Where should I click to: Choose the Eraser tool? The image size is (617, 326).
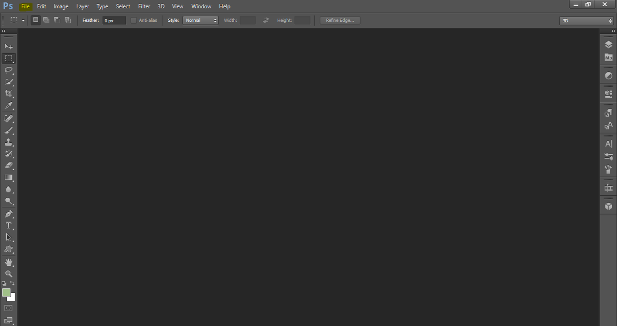tap(9, 165)
